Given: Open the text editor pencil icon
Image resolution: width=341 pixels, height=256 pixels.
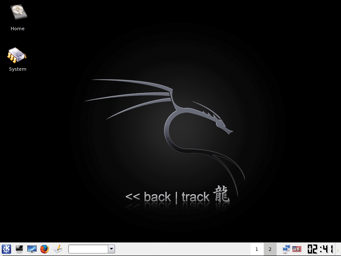Looking at the screenshot, I should pos(58,249).
